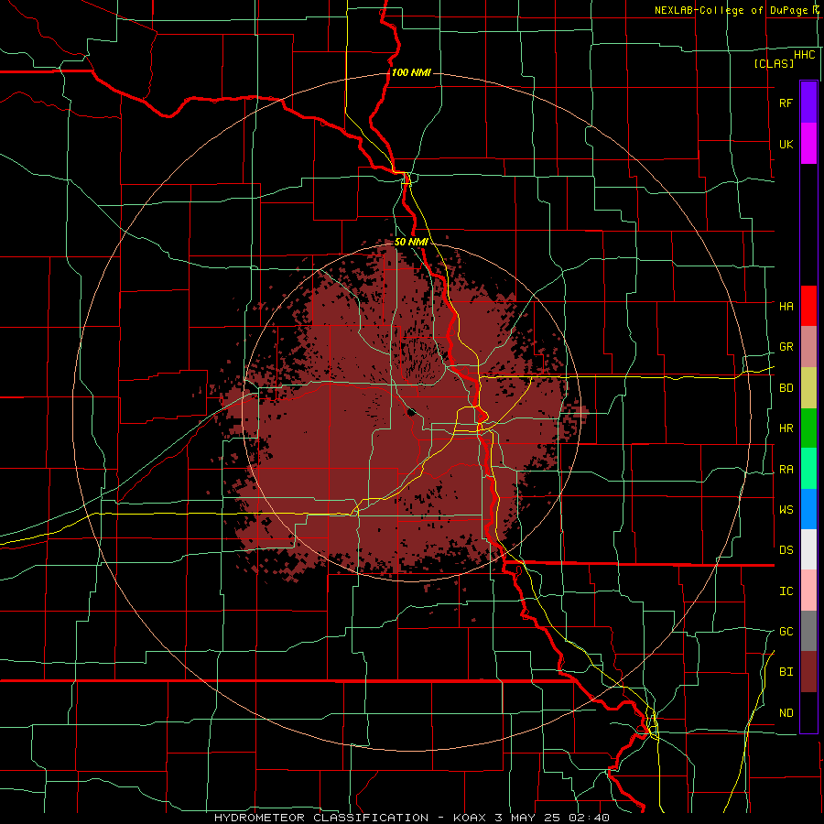
Task: Click the DS legend label
Action: pos(786,550)
